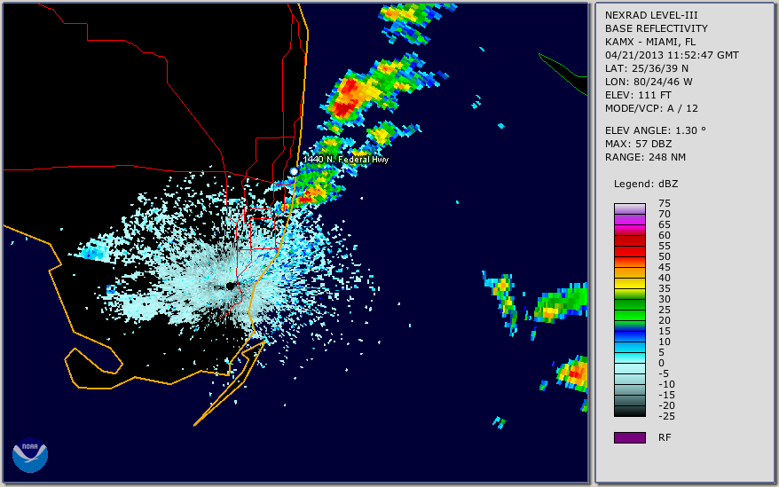Click the -25 dBZ black legend swatch

(629, 411)
